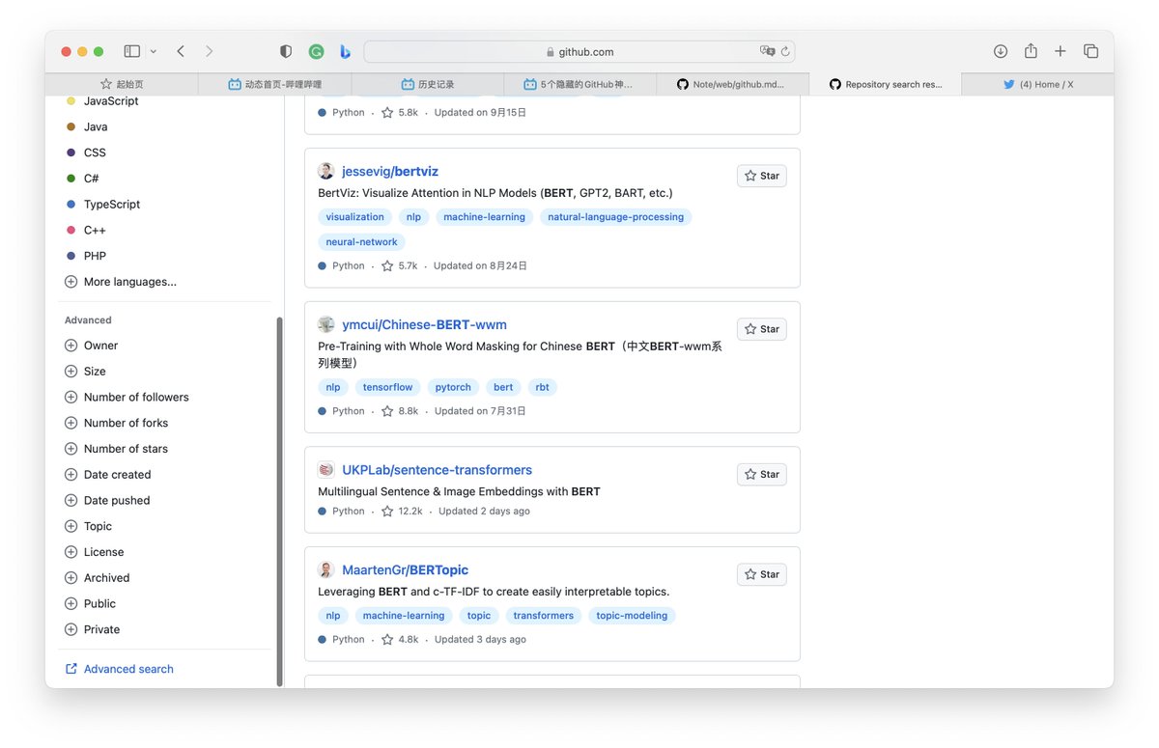Image resolution: width=1159 pixels, height=748 pixels.
Task: Reload the page with refresh icon
Action: [785, 51]
